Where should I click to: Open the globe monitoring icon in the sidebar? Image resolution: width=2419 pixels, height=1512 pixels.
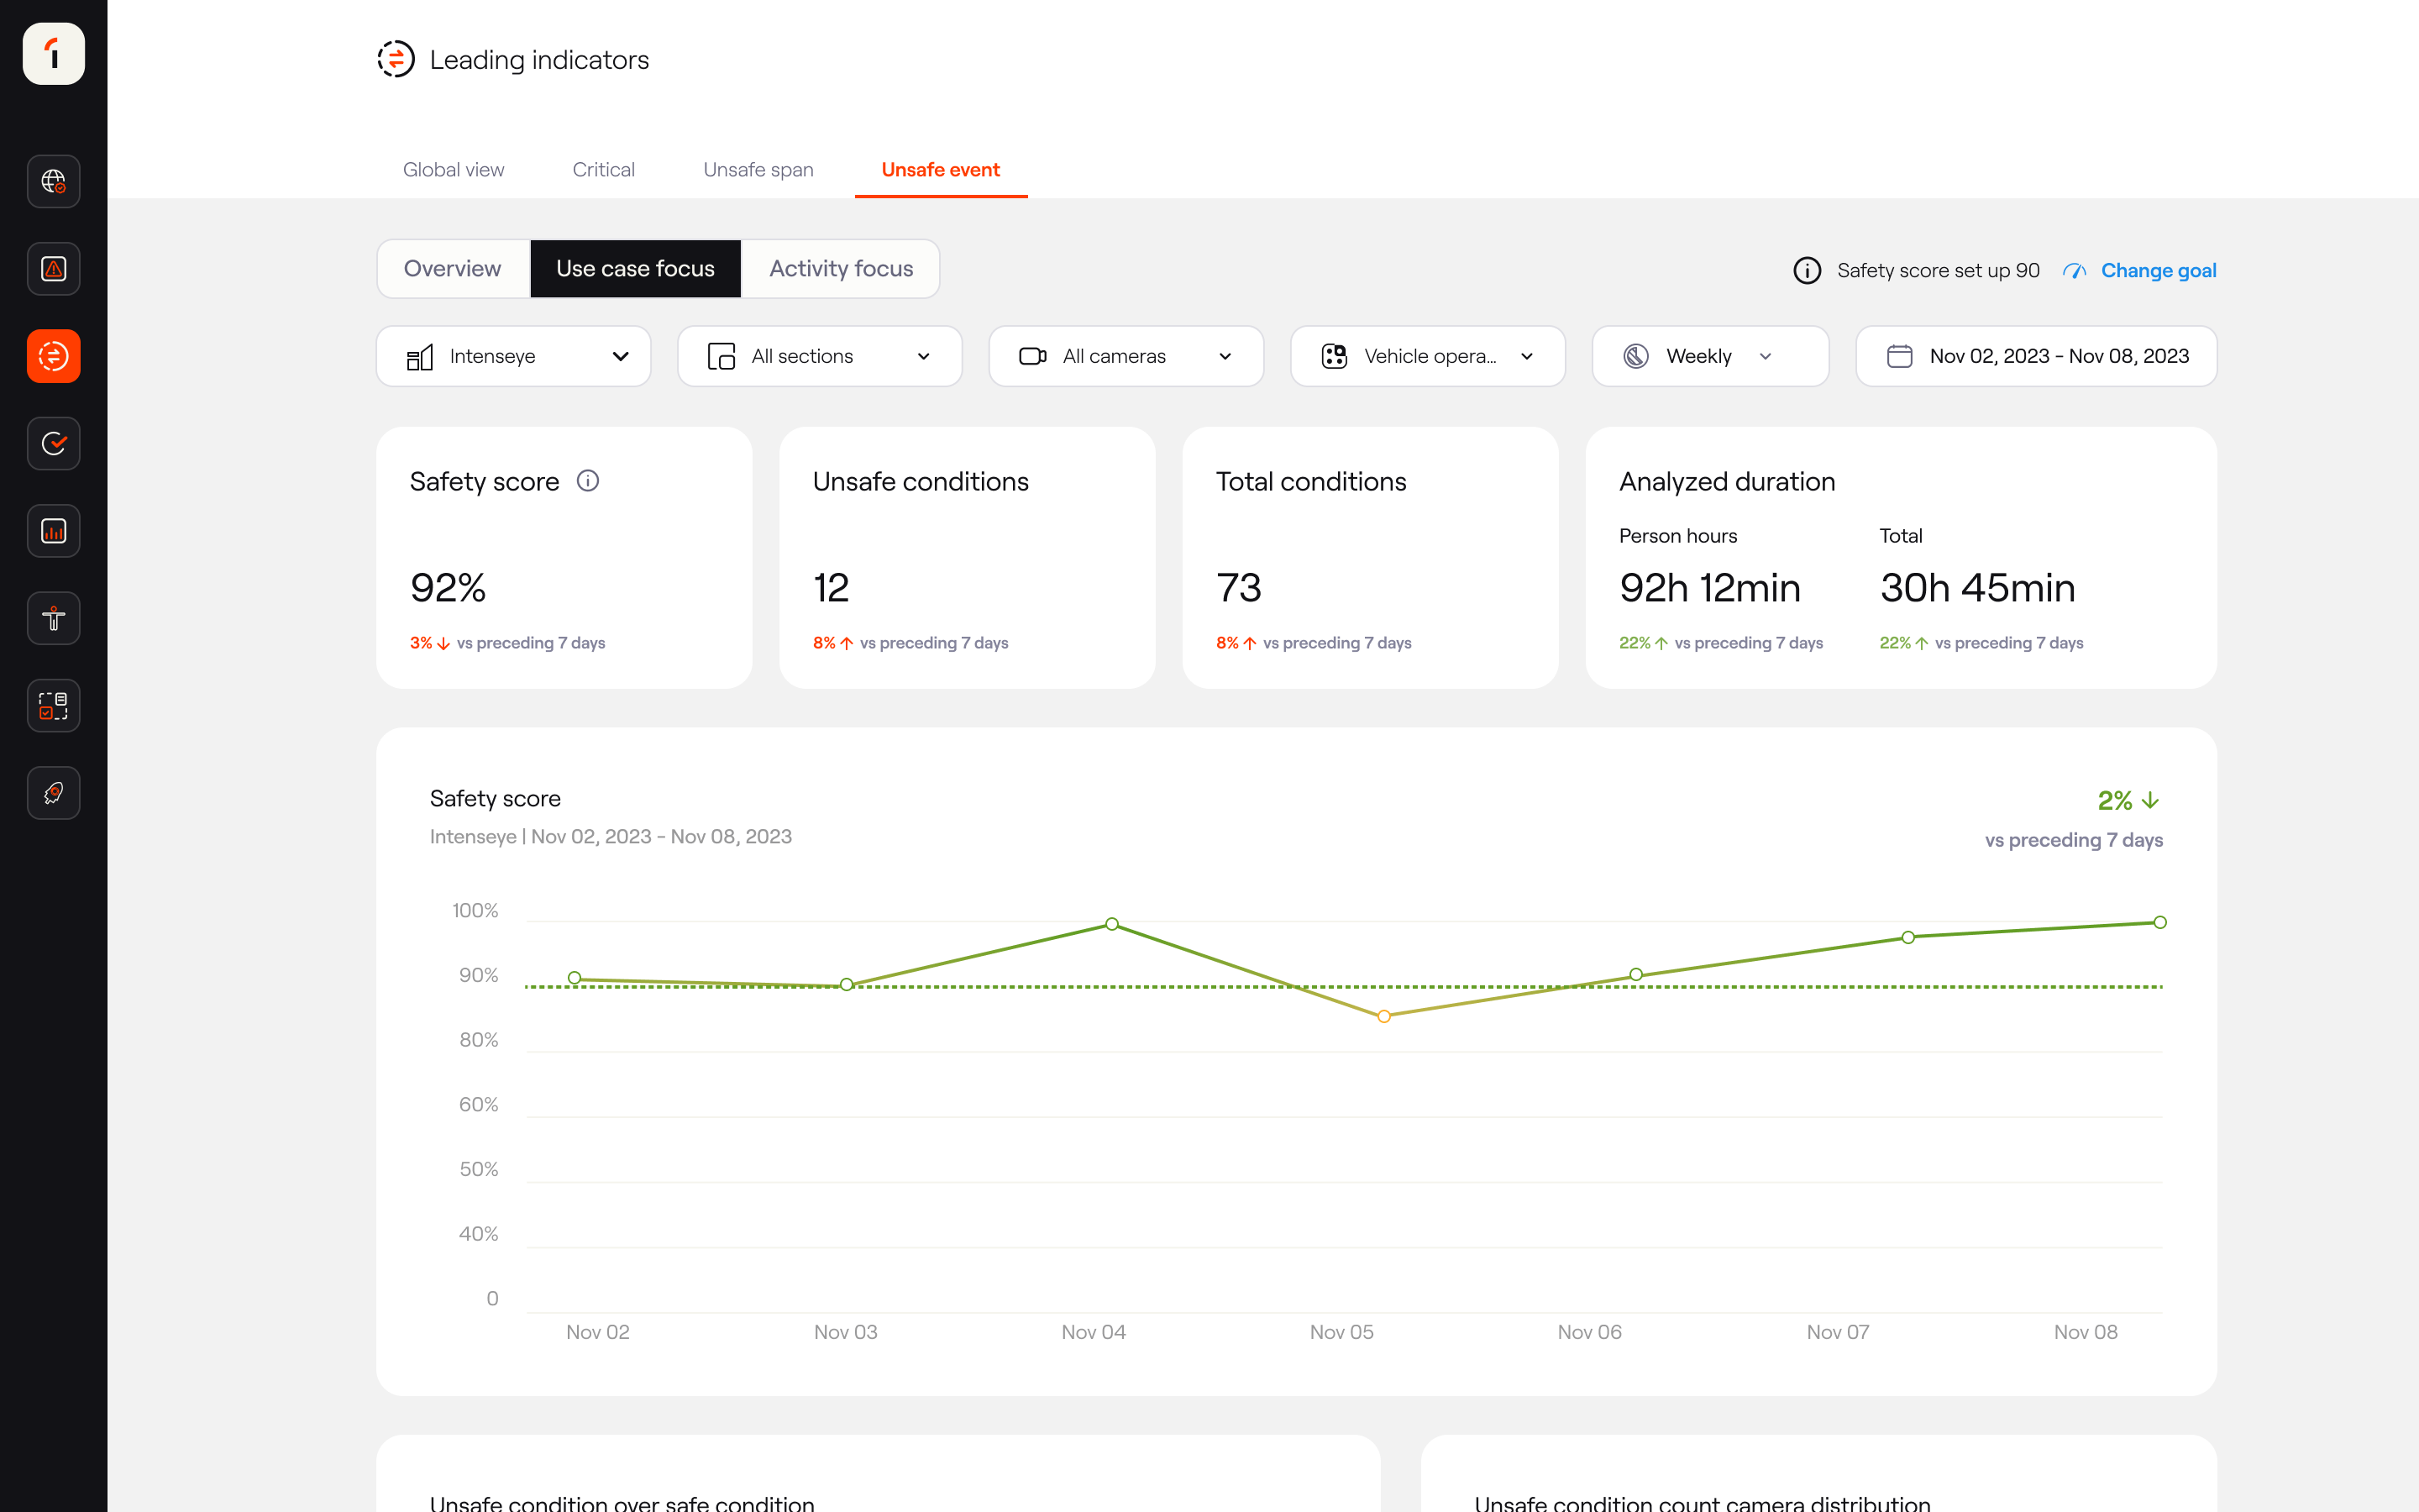point(54,182)
